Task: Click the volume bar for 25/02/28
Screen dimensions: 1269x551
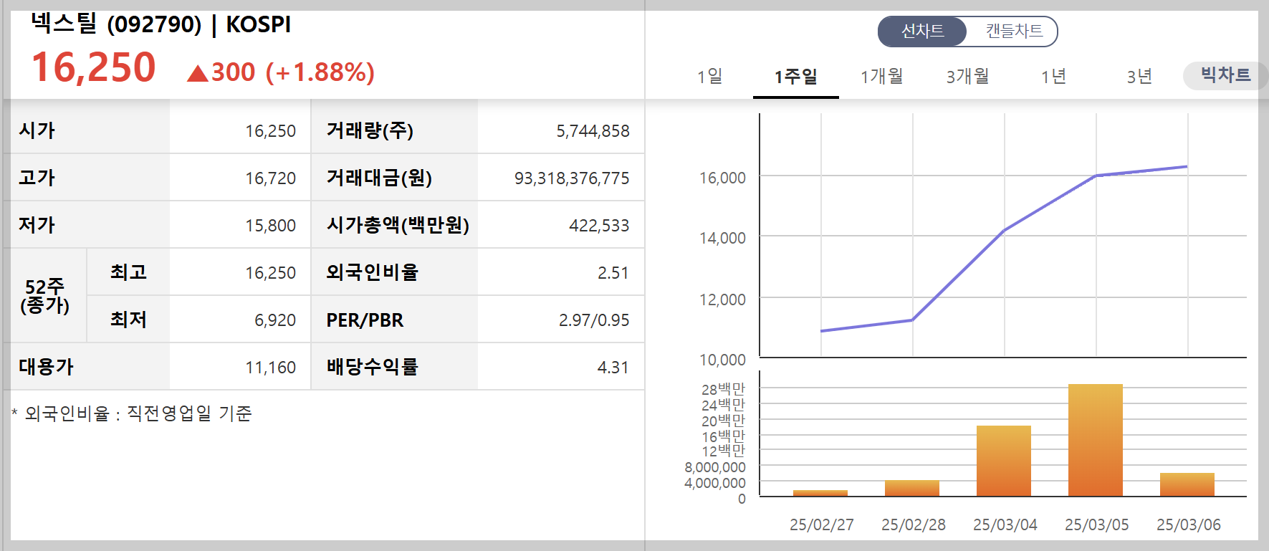Action: pyautogui.click(x=912, y=488)
